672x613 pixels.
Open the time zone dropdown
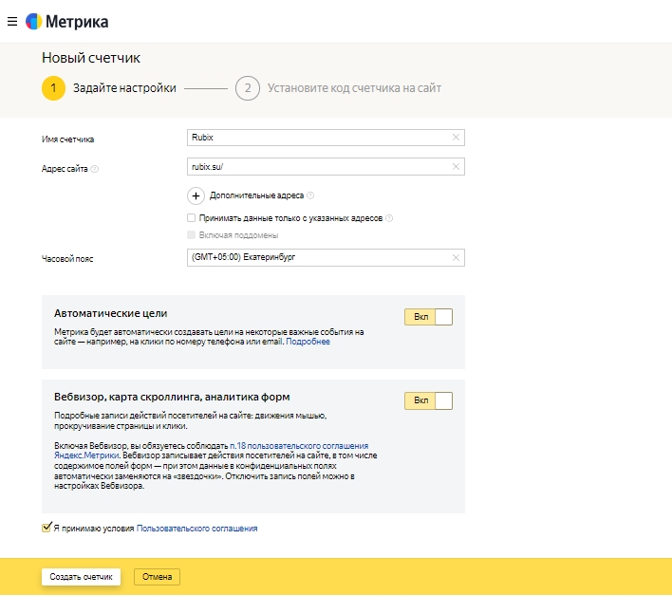(318, 257)
